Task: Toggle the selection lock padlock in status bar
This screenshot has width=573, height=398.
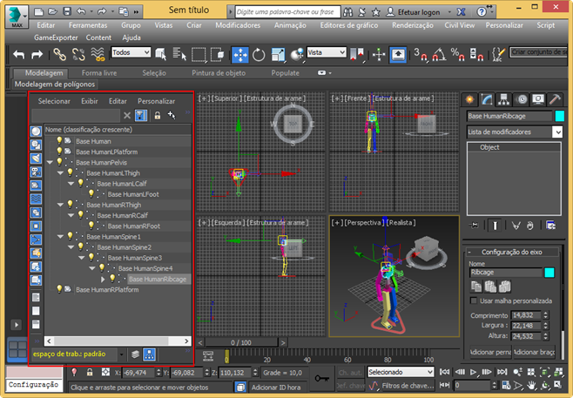Action: pyautogui.click(x=90, y=373)
